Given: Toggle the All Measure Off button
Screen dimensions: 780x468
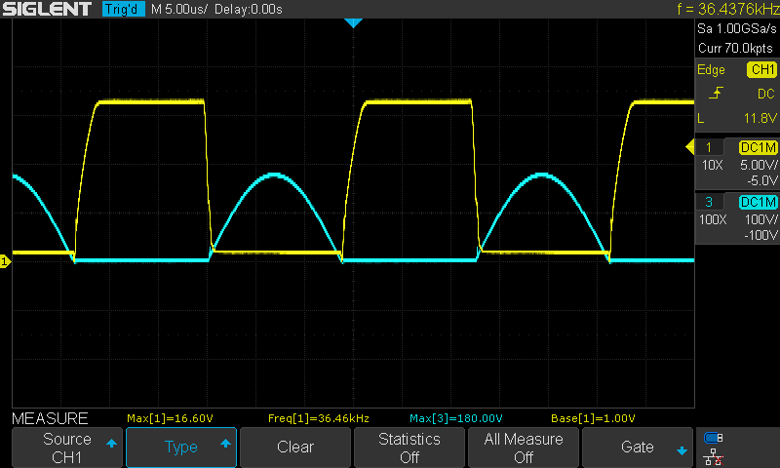Looking at the screenshot, I should [x=524, y=448].
